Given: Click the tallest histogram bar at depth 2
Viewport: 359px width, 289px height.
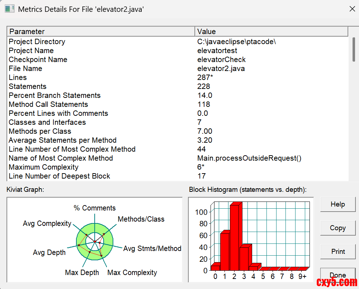Looking at the screenshot, I should coord(234,237).
